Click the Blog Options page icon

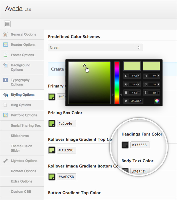5,105
